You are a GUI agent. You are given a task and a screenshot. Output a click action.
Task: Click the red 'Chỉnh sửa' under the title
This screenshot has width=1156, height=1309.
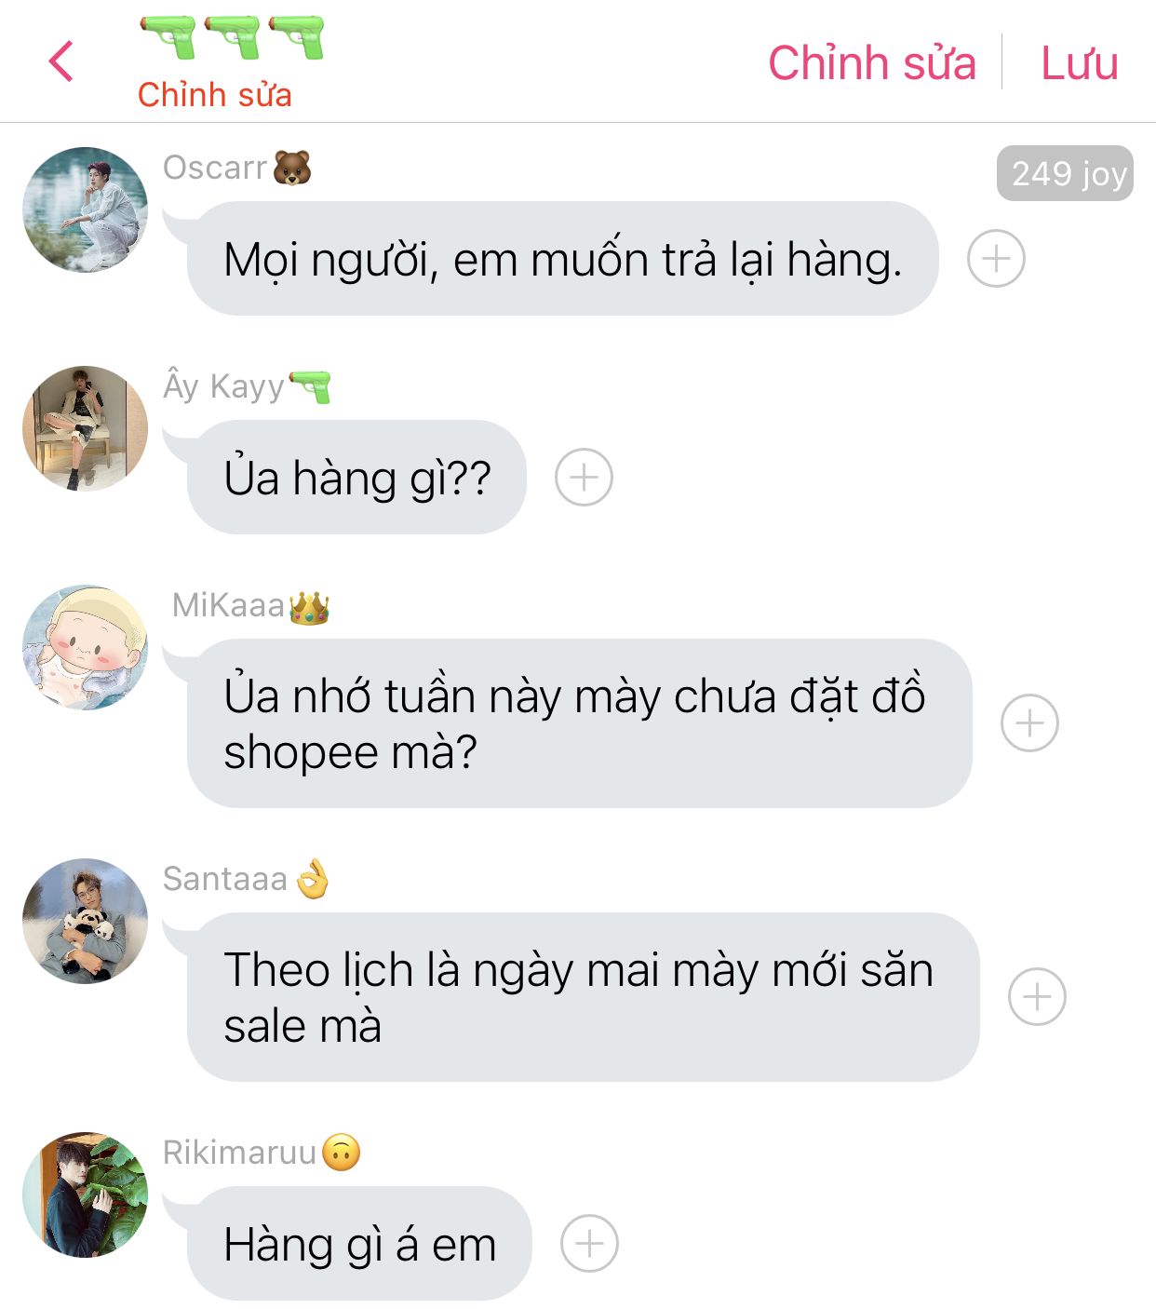click(x=214, y=94)
